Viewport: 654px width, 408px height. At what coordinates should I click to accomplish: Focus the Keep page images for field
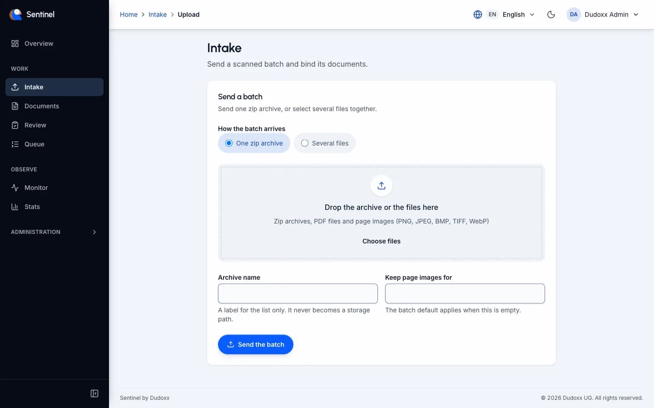point(465,294)
